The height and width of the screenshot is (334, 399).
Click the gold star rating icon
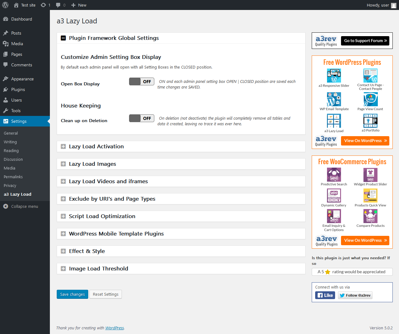[328, 272]
